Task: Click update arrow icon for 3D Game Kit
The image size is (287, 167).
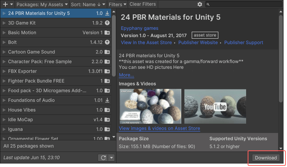Action: click(x=107, y=23)
